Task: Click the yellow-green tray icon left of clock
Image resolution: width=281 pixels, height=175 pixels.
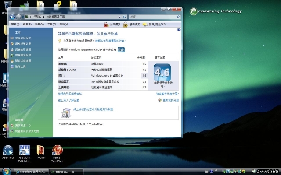Action: tap(244, 171)
